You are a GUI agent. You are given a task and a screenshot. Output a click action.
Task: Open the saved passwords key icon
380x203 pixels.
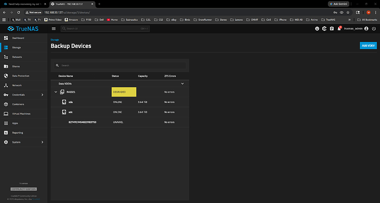pos(335,12)
